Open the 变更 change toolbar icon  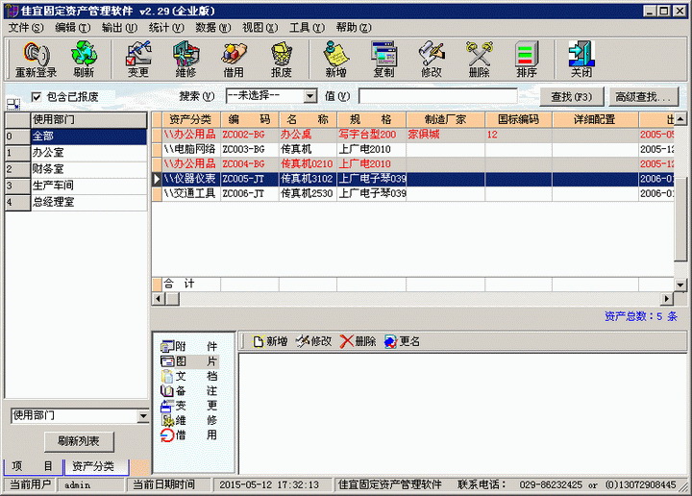[x=138, y=60]
